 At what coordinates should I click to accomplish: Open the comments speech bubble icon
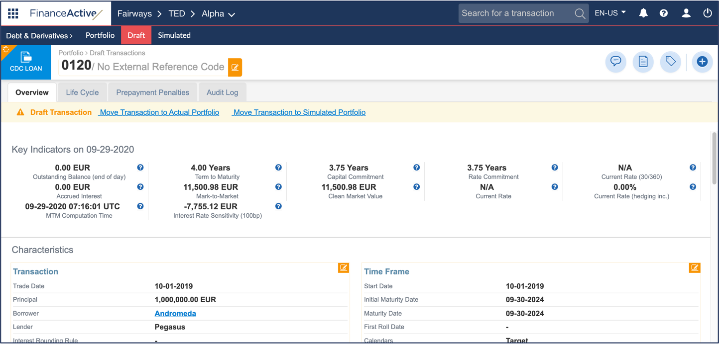tap(615, 62)
